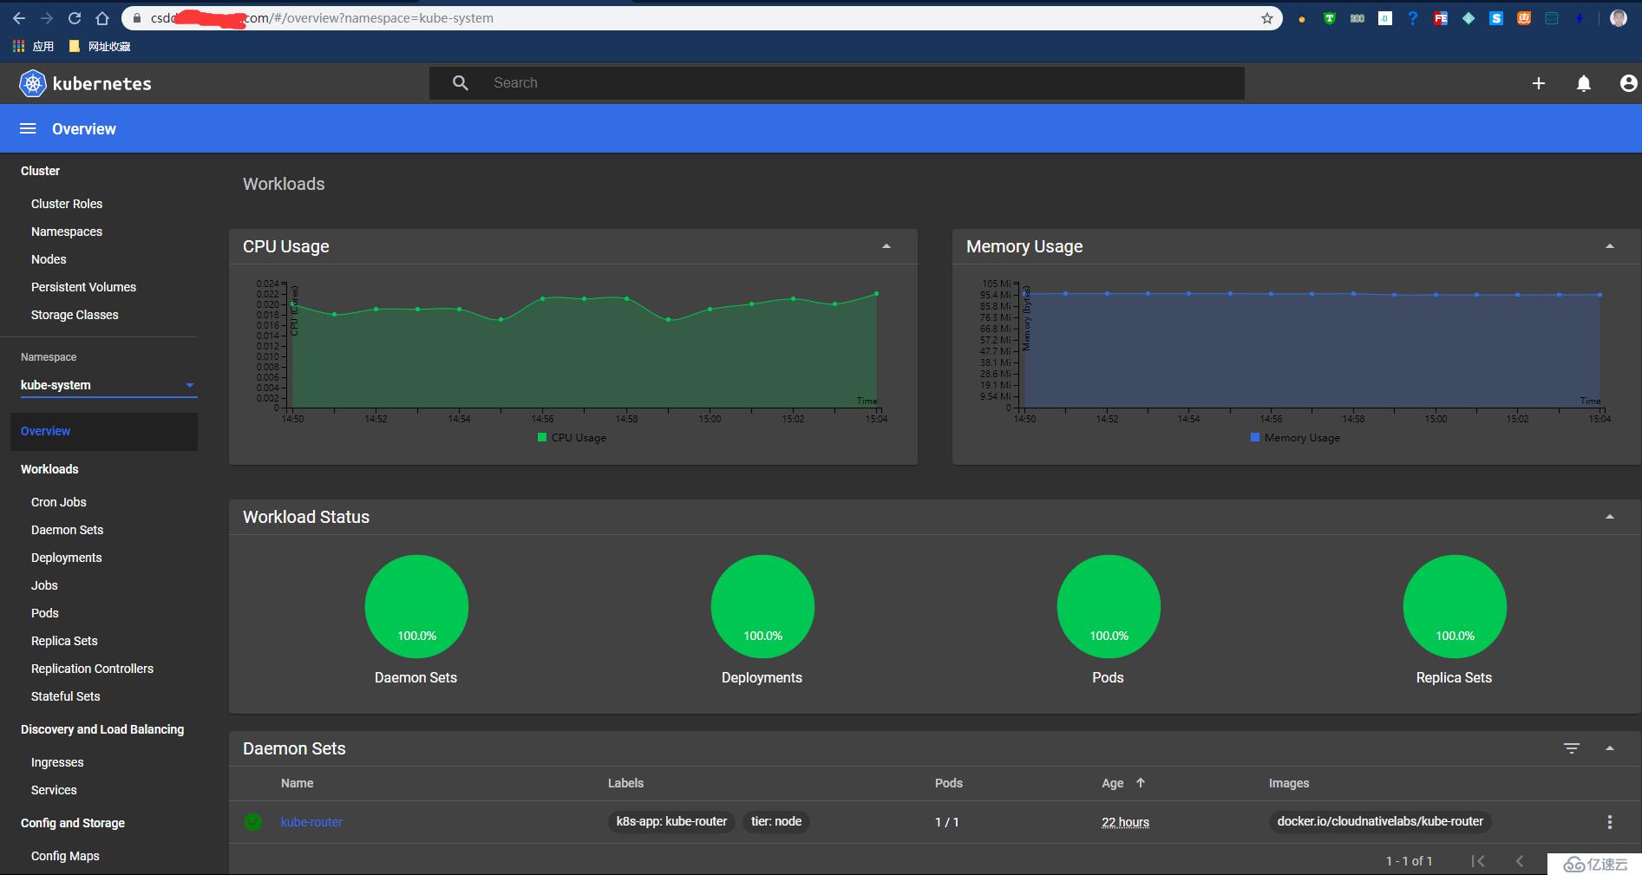Open the notifications bell

click(1584, 83)
